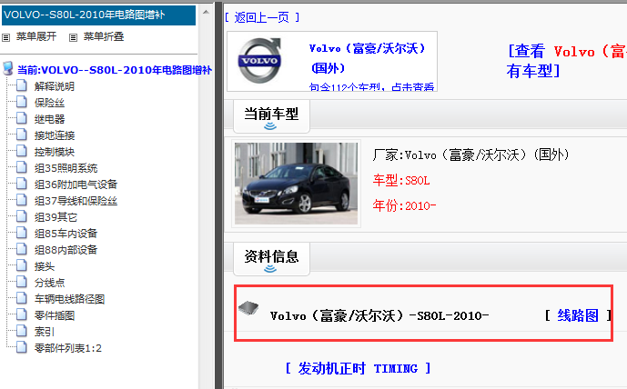Screen dimensions: 627x389
Task: Click page icon beside 接地连接
Action: (22, 135)
